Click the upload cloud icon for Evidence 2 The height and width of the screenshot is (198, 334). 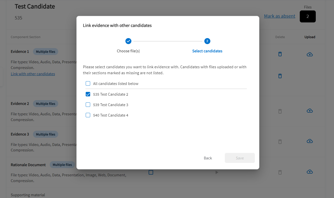(310, 111)
